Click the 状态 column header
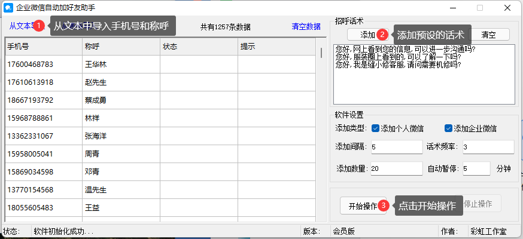523x239 pixels. point(199,47)
